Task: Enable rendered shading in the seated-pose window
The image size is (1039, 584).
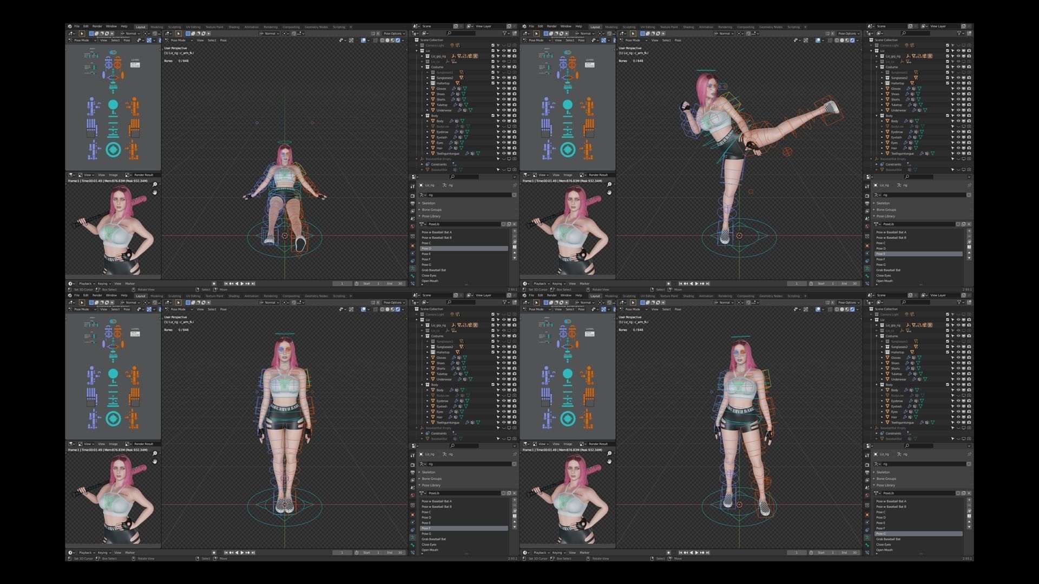Action: point(398,40)
